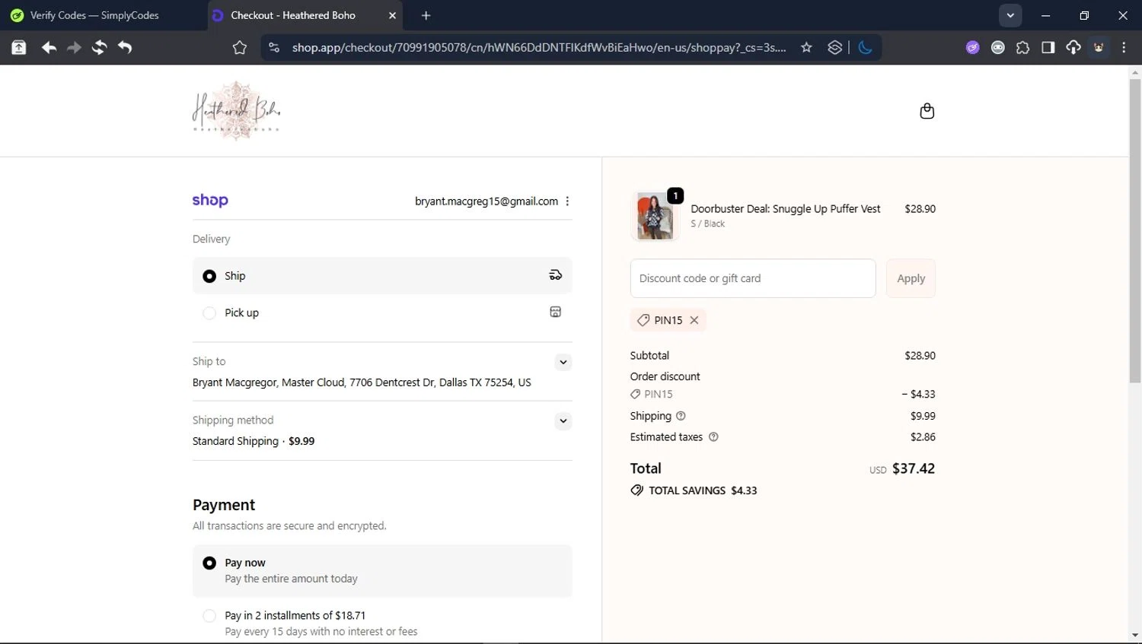Screen dimensions: 1142x644
Task: Remove the PIN15 discount code
Action: click(694, 320)
